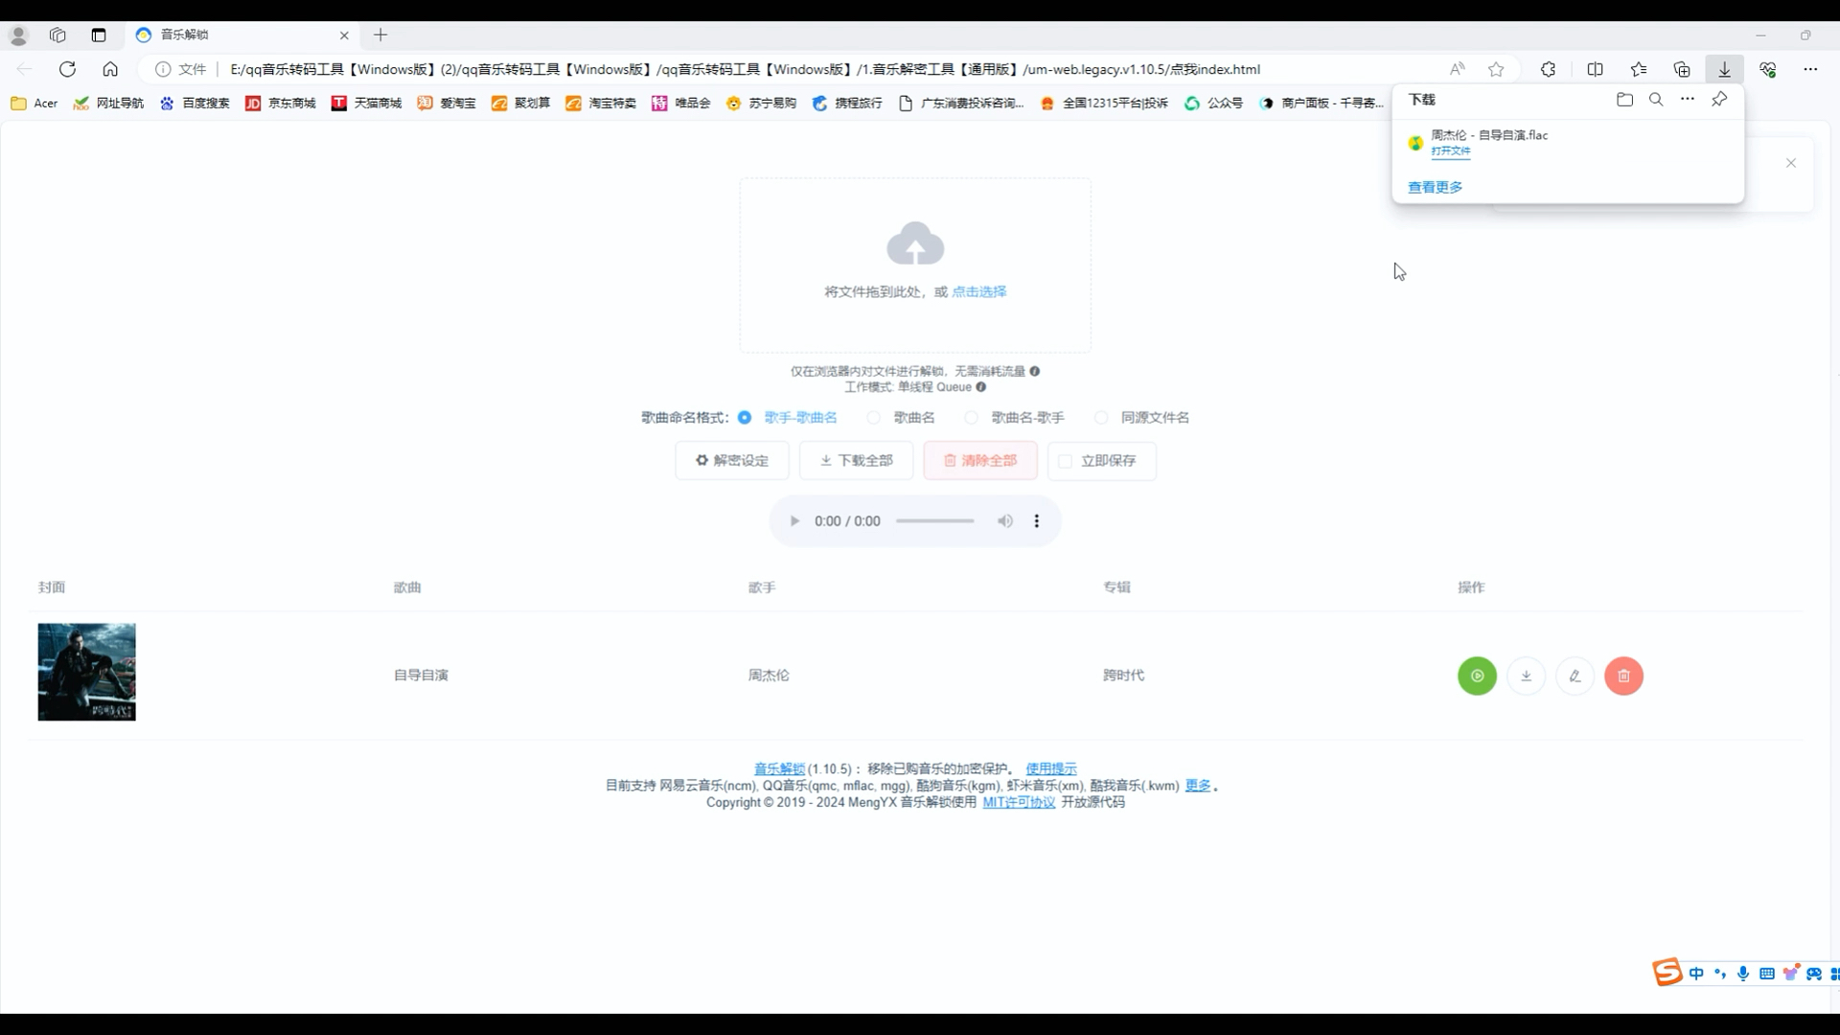Click 打开文件 link to open downloaded file
This screenshot has height=1035, width=1840.
click(1451, 150)
